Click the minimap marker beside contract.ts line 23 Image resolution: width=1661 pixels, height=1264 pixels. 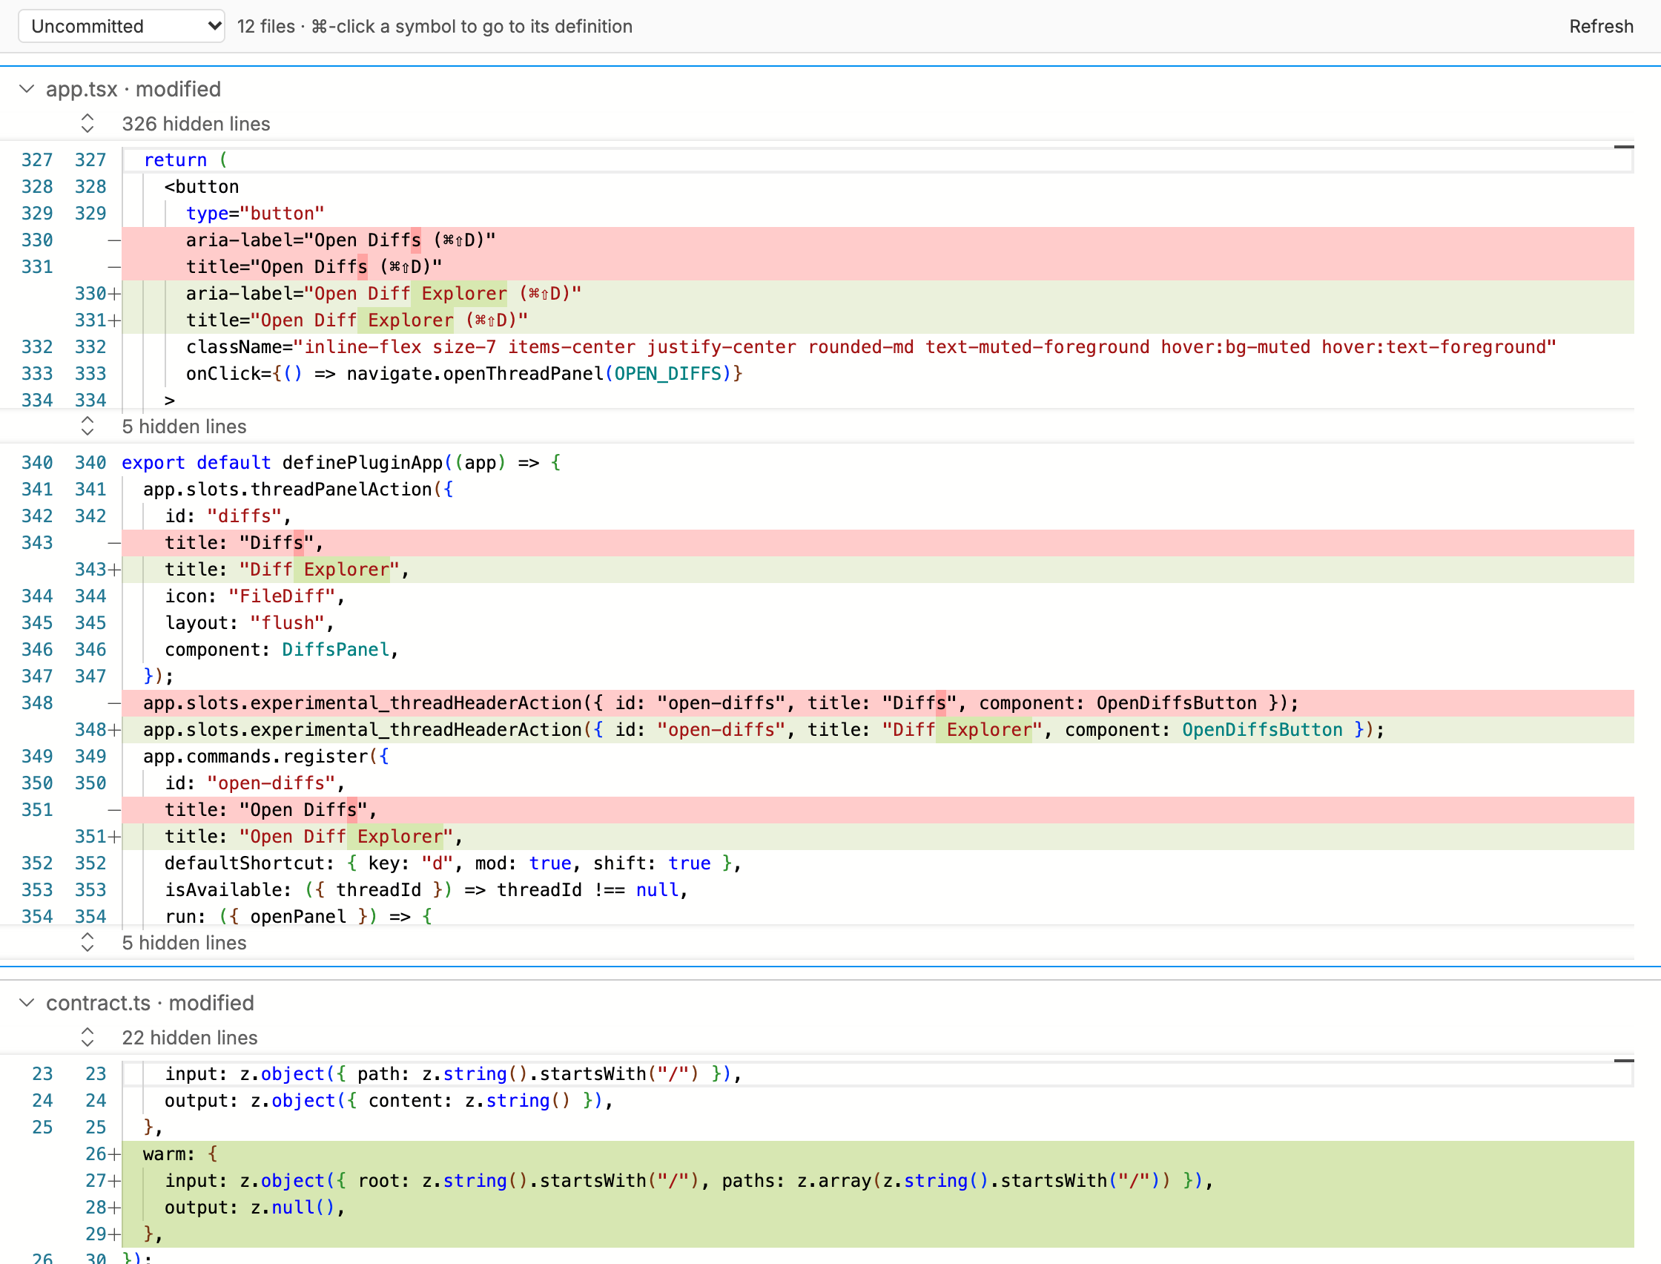tap(1623, 1061)
